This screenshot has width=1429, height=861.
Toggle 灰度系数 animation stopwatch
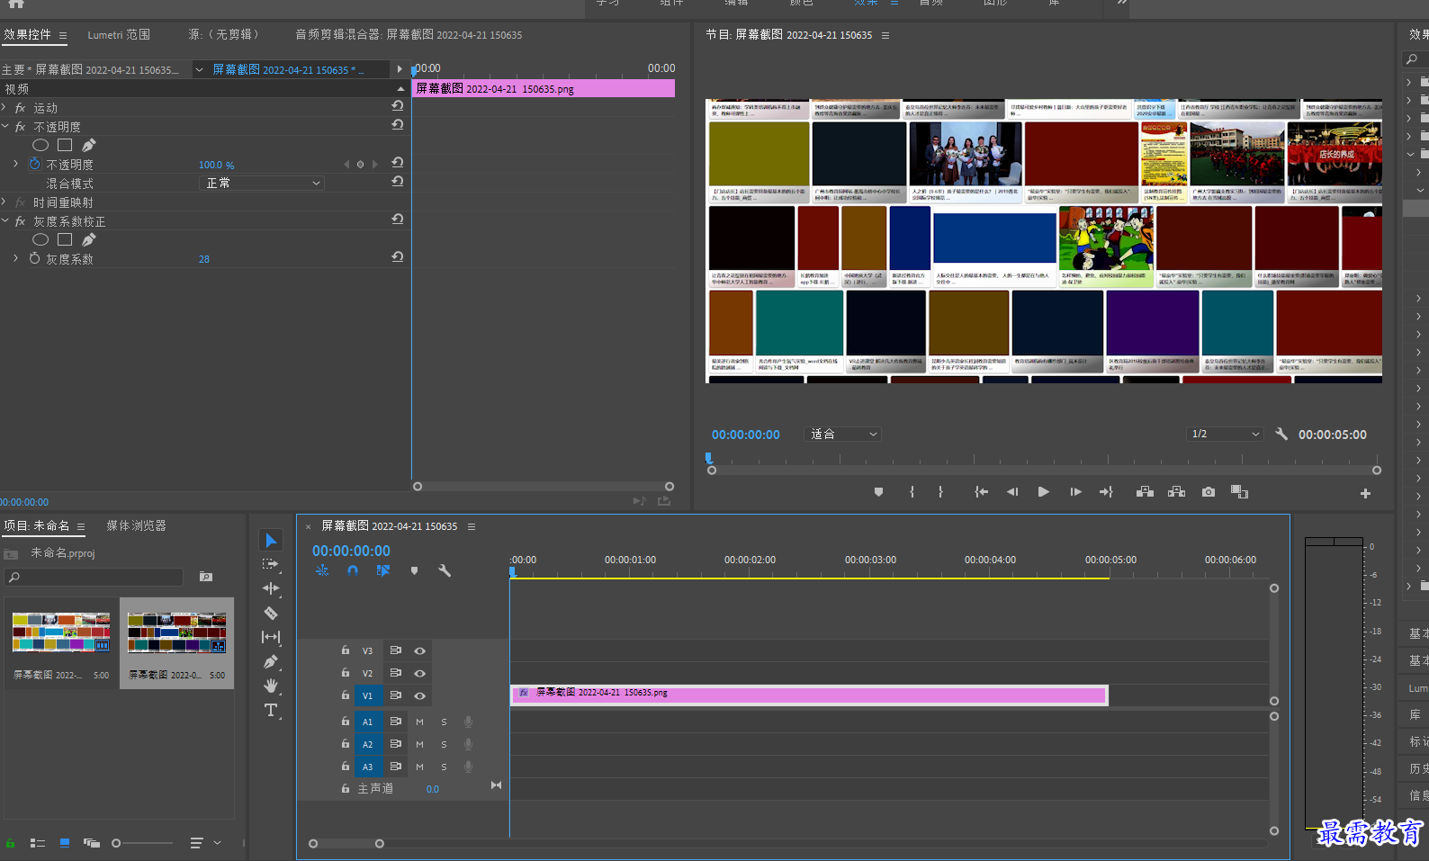tap(35, 258)
